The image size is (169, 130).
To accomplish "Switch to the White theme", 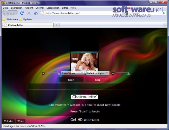I will point(21,121).
